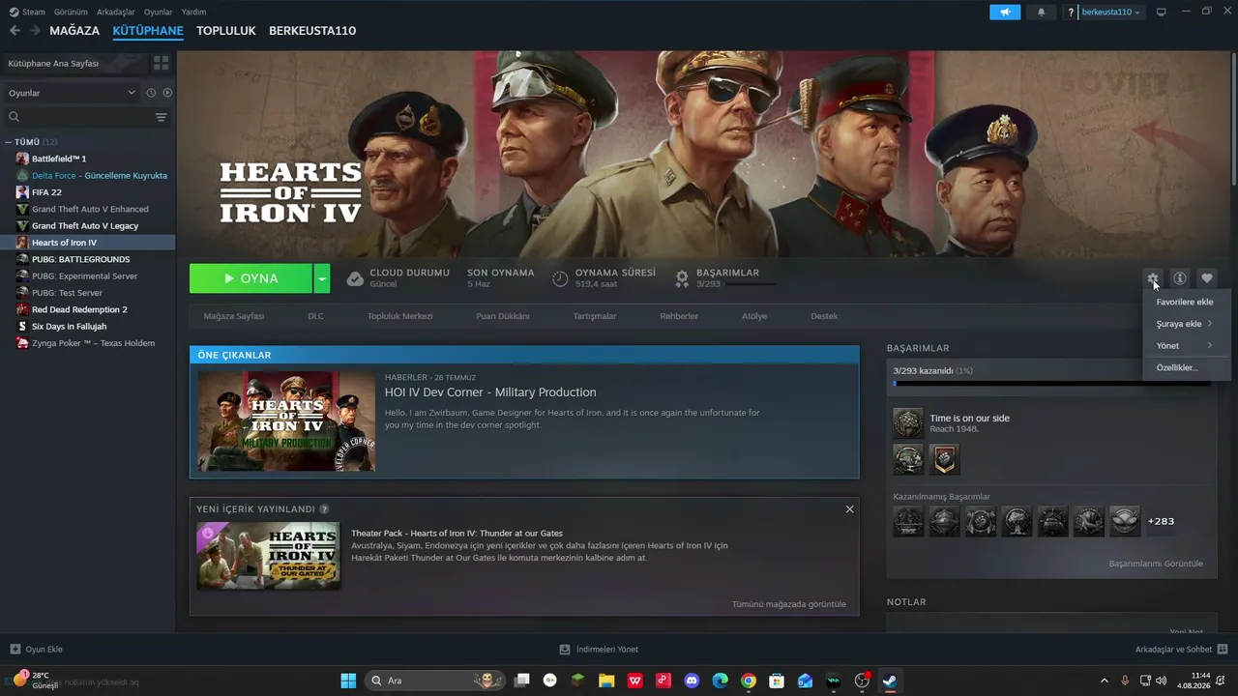Go to Topluluk Merkezi
The image size is (1238, 696).
click(x=399, y=316)
